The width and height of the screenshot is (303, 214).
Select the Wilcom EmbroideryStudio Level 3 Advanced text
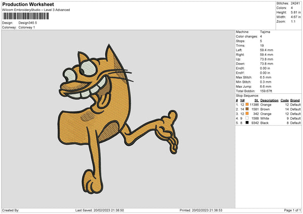(x=36, y=10)
